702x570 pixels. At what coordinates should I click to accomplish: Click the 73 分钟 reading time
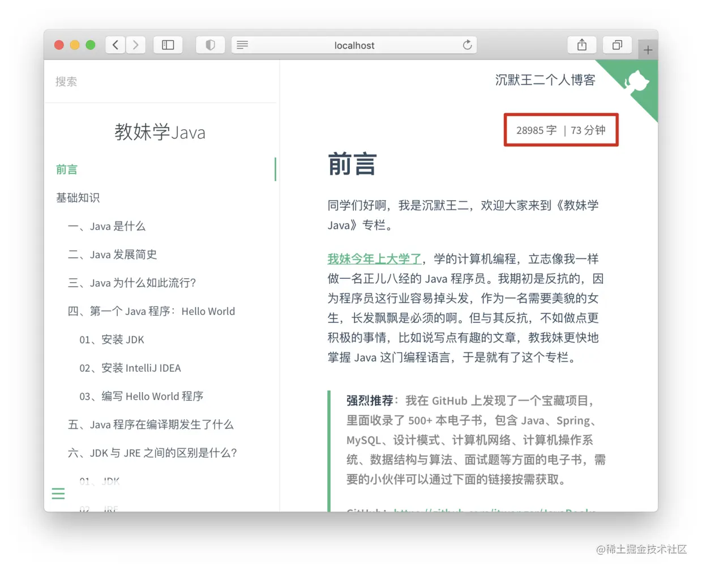point(588,130)
